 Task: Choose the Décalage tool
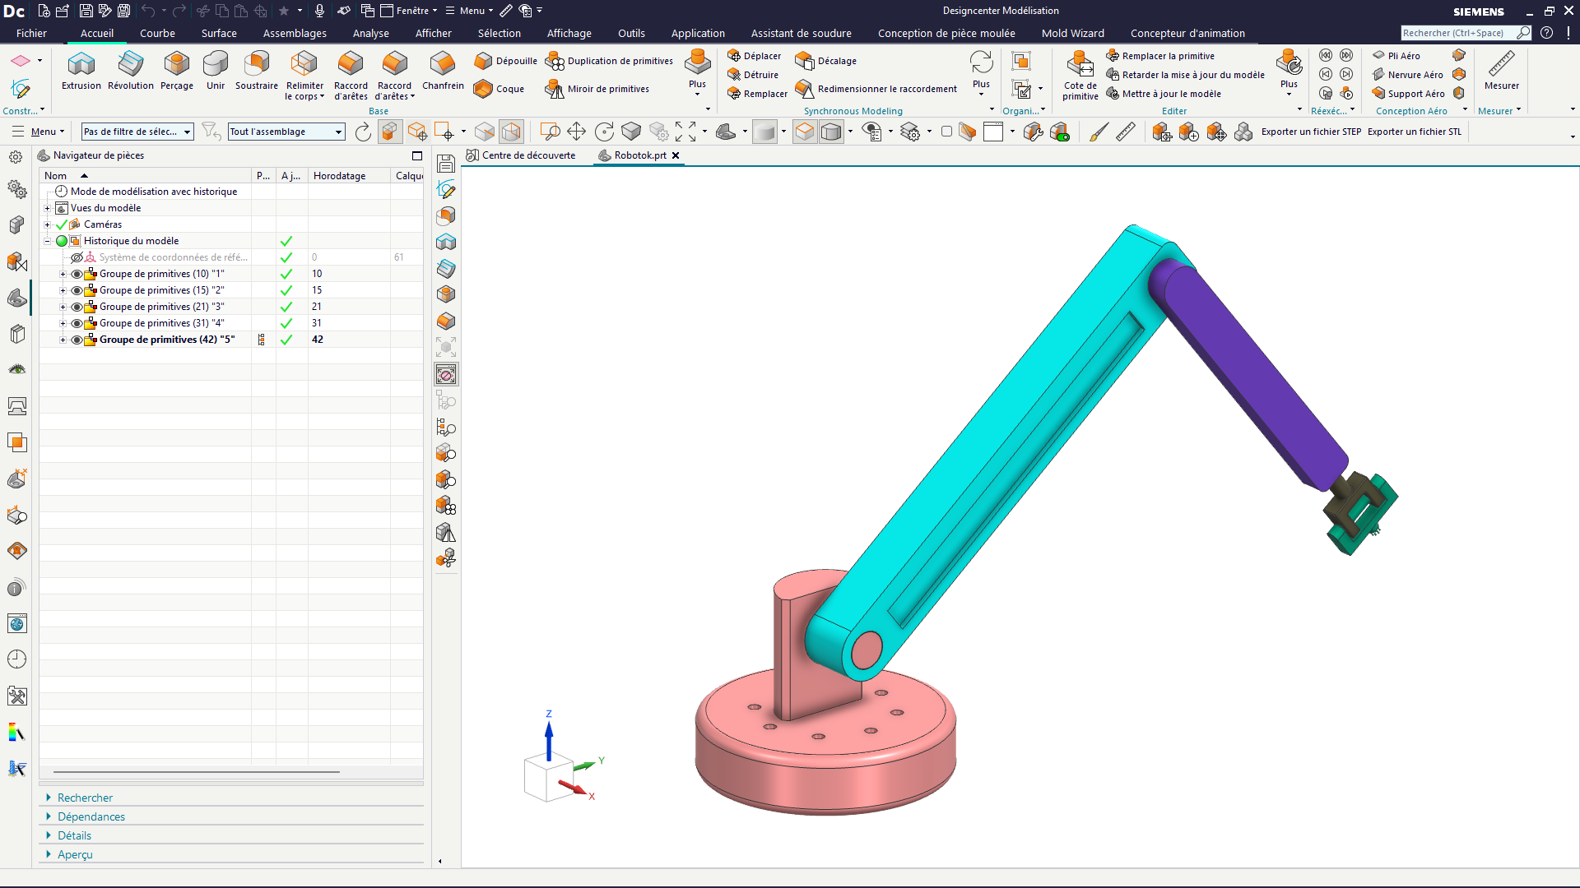(x=826, y=61)
